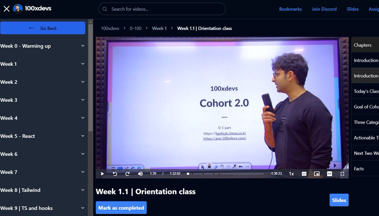Expand the Week 5 - React section

[x=43, y=136]
